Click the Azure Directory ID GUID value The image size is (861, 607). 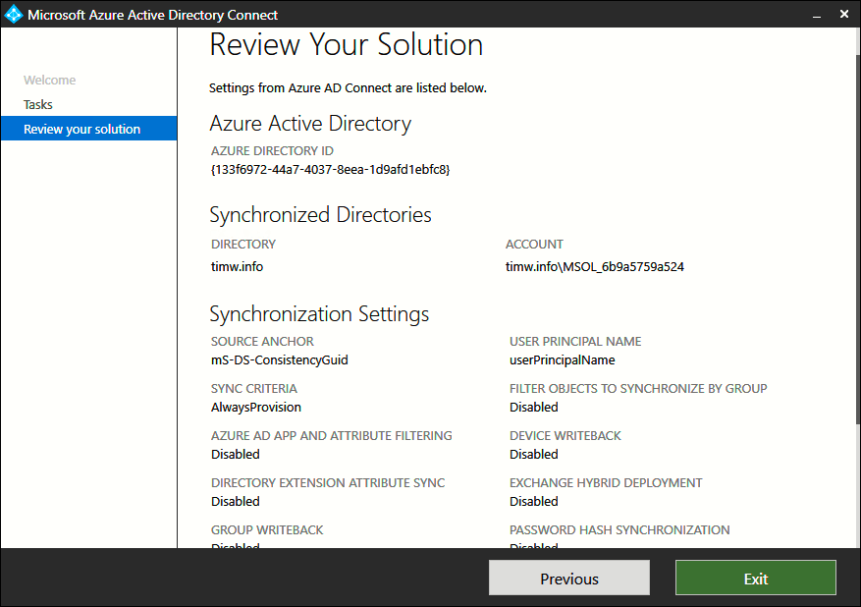(x=330, y=169)
